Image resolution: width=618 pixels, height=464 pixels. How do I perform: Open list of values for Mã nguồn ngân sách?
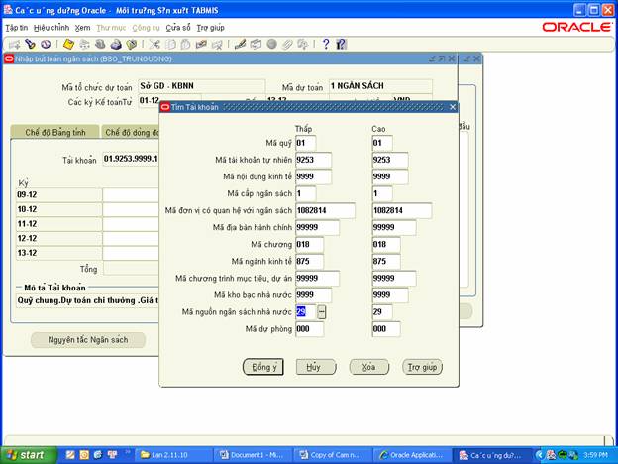coord(322,312)
